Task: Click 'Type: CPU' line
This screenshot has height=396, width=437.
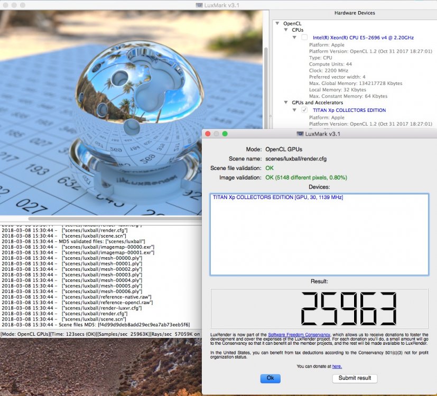Action: [x=321, y=58]
